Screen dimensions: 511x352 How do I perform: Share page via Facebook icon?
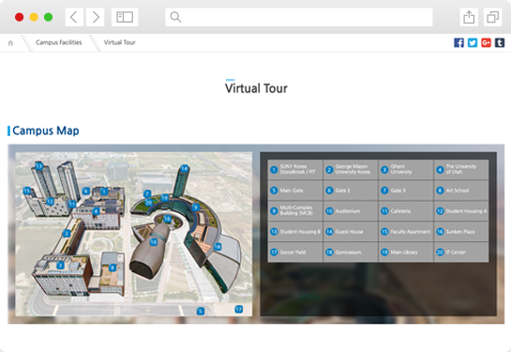click(x=458, y=43)
